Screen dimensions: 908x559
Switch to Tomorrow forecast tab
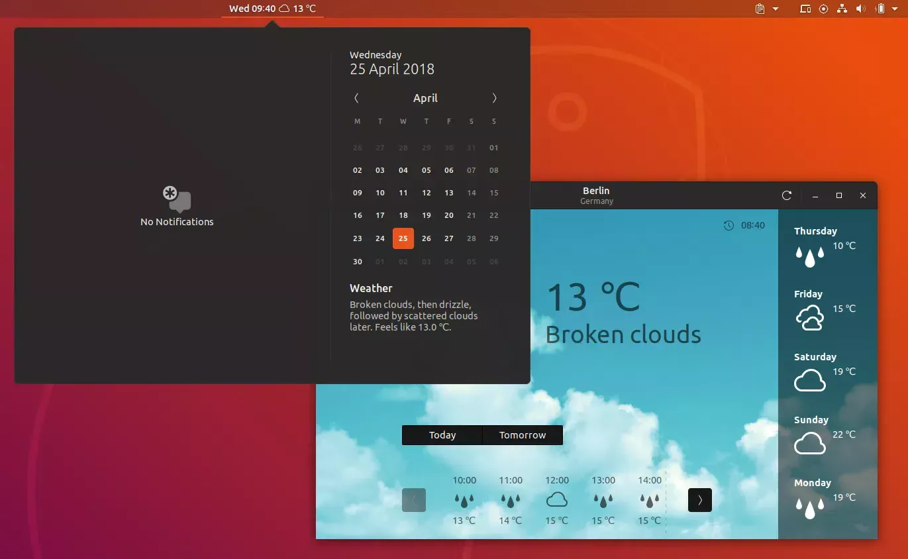pos(523,435)
